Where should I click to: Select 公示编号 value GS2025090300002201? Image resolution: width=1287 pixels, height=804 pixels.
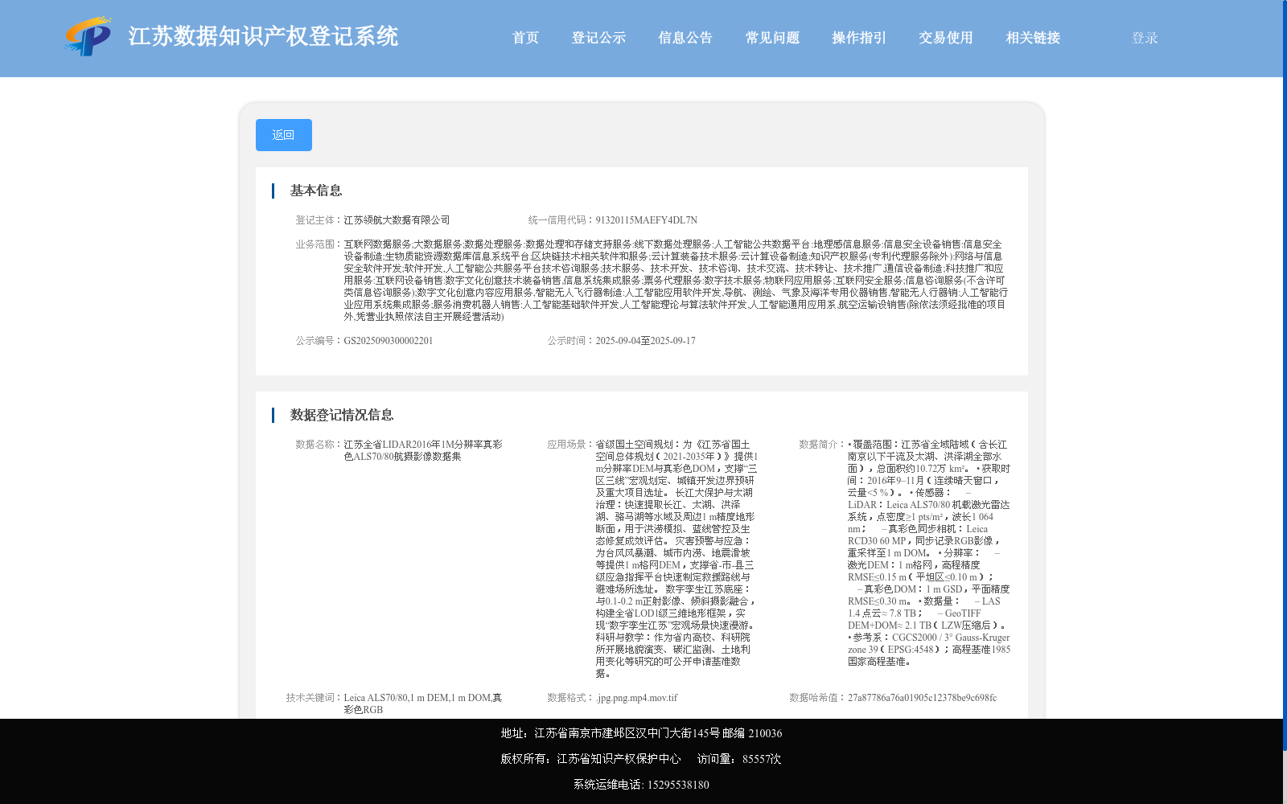[x=389, y=341]
